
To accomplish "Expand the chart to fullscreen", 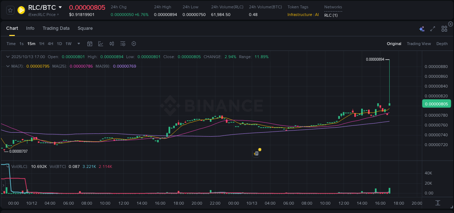I will pyautogui.click(x=432, y=28).
